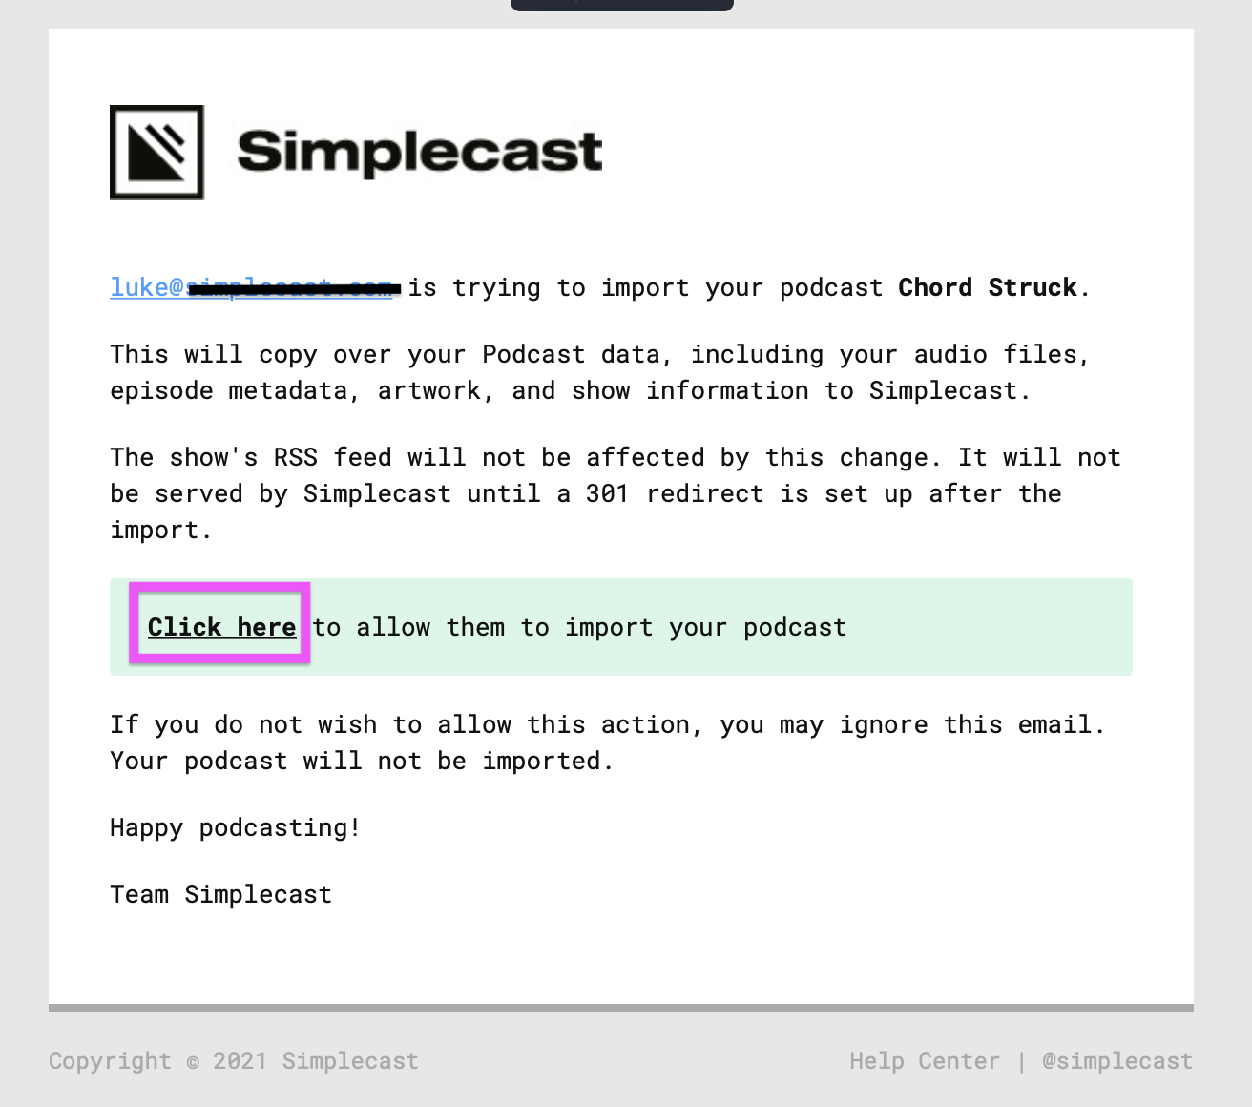This screenshot has width=1252, height=1107.
Task: Click the black redaction bar over the email
Action: (295, 287)
